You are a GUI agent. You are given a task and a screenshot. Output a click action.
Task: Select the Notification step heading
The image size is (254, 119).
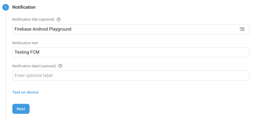[24, 7]
